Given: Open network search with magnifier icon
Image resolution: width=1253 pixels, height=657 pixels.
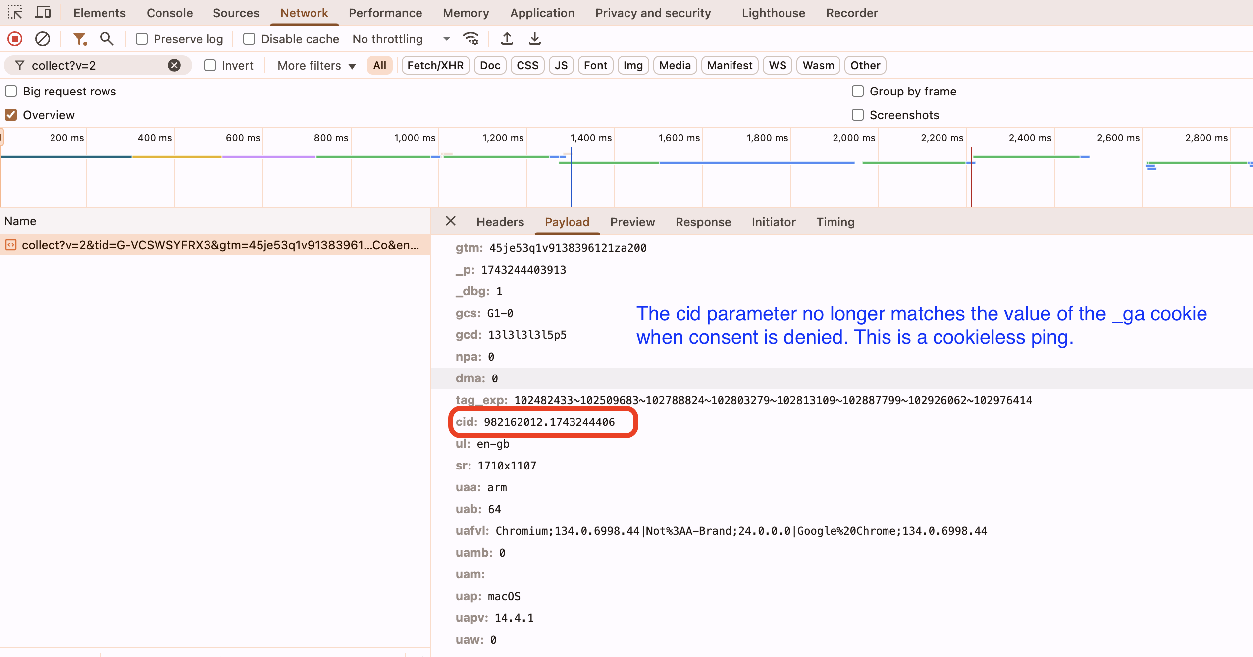Looking at the screenshot, I should (106, 39).
